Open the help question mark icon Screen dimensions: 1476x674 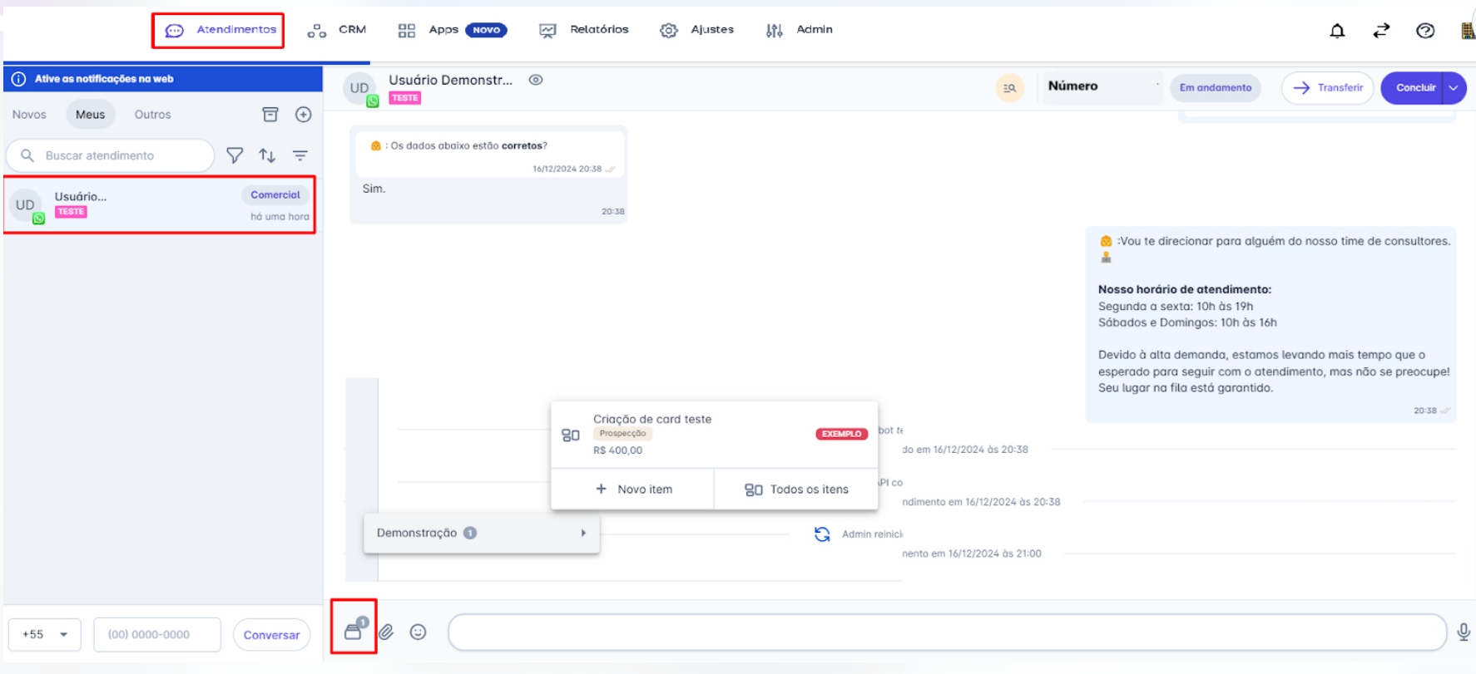[1425, 31]
